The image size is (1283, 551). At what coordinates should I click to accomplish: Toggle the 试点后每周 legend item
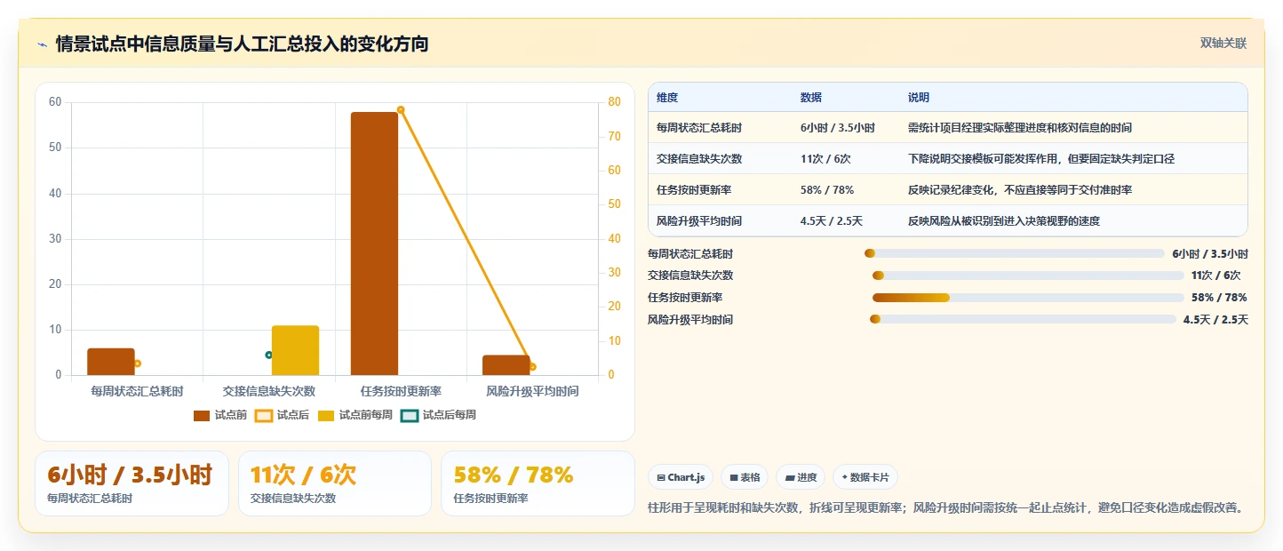click(x=438, y=415)
